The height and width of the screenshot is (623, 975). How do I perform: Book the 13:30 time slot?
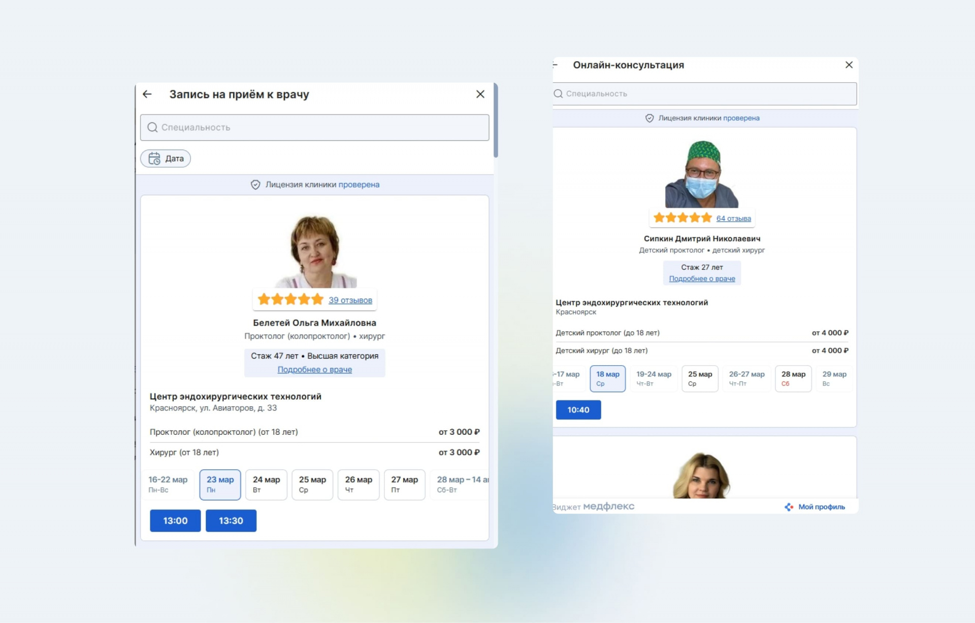coord(231,521)
